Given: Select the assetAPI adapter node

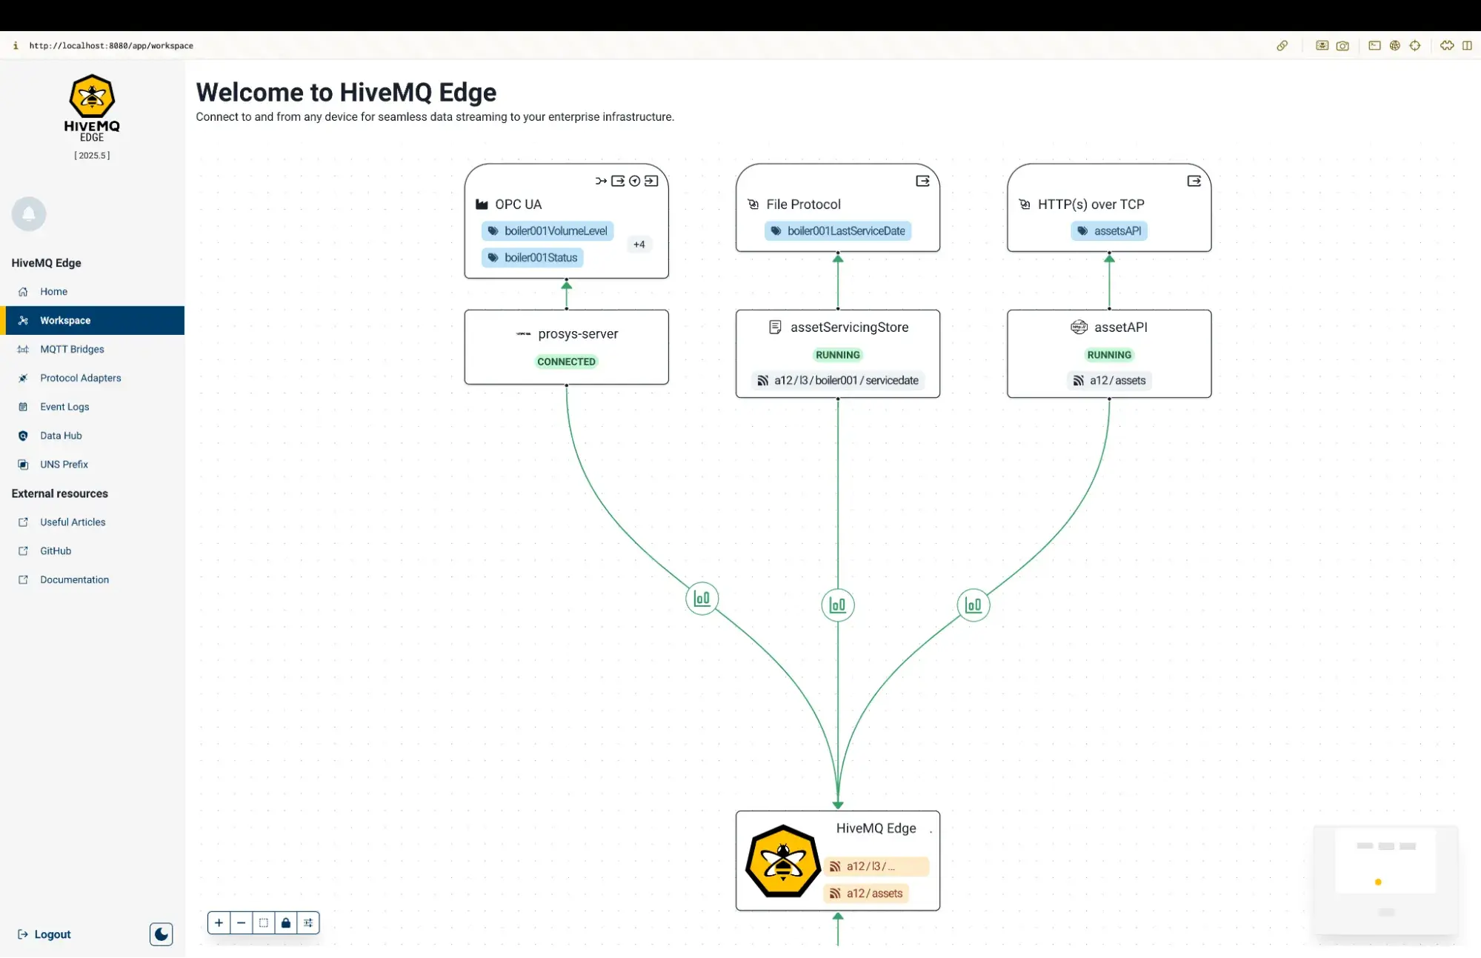Looking at the screenshot, I should 1109,354.
